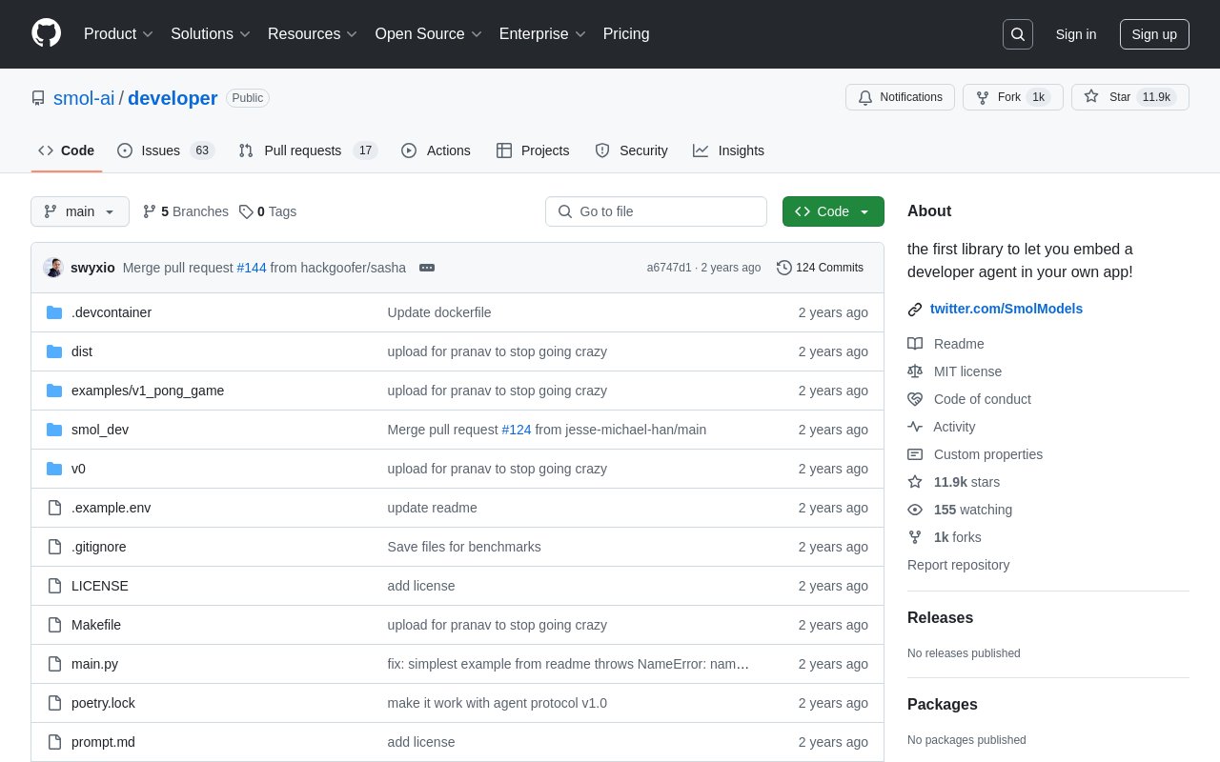Click the file icon for main.py

click(x=54, y=664)
